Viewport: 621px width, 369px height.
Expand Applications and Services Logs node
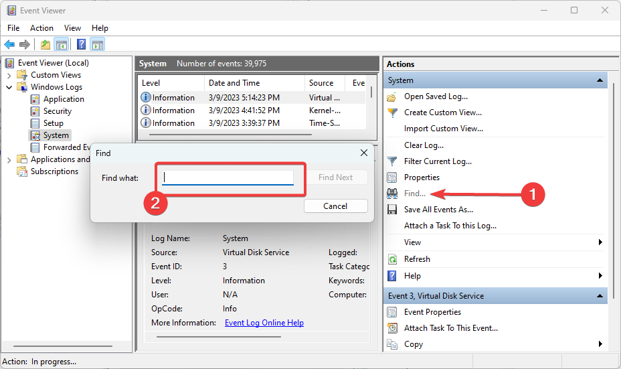(x=9, y=160)
